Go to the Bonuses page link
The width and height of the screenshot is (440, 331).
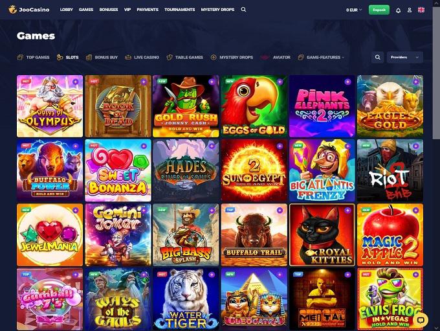109,10
